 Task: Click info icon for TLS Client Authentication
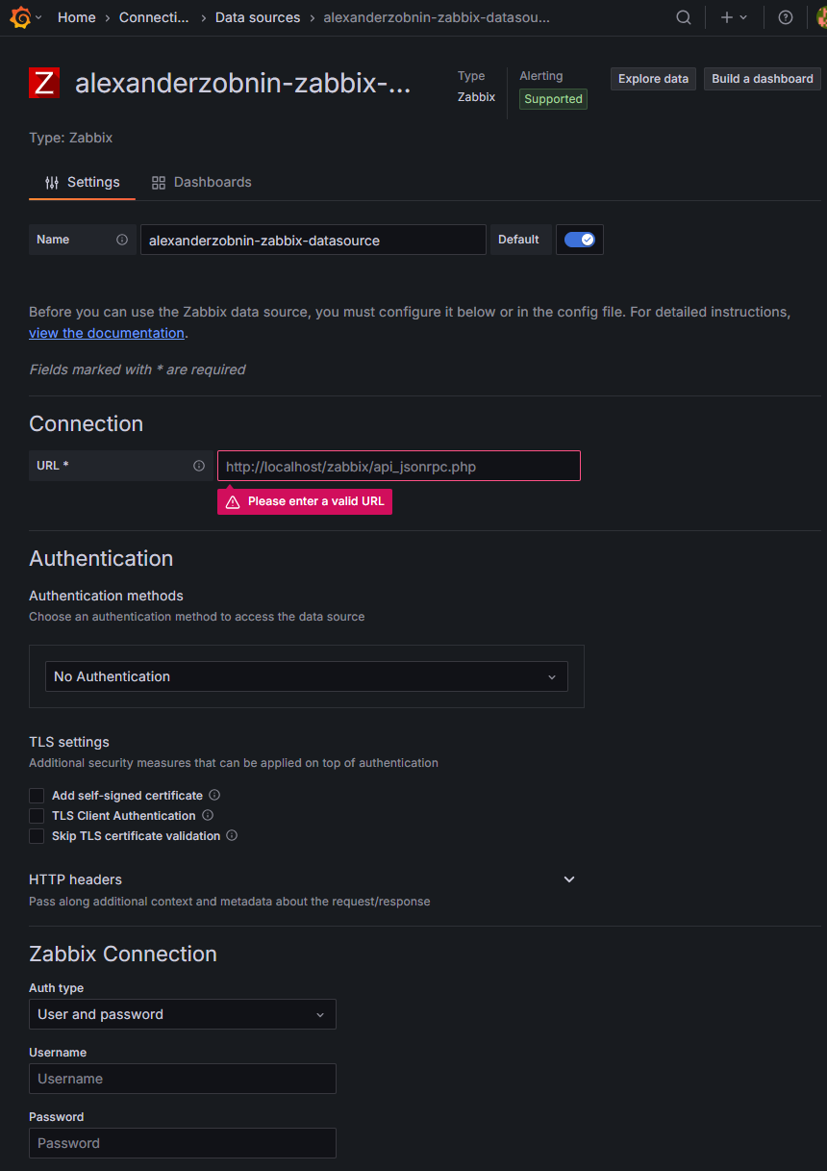(x=208, y=815)
